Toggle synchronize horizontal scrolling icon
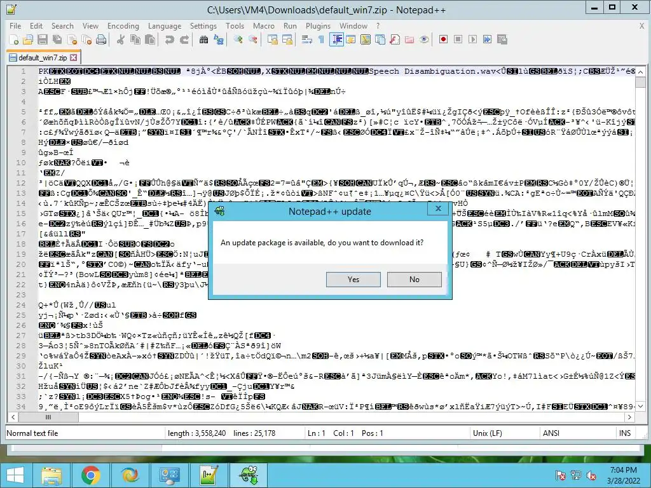 point(287,39)
